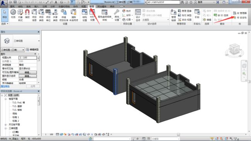This screenshot has height=141, width=251.
Task: Click Transfer Project Standards (传递项目标准)
Action: click(64, 15)
